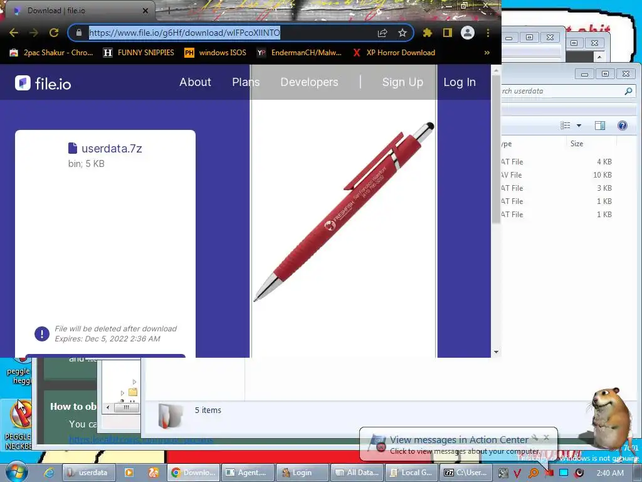Viewport: 642px width, 482px height.
Task: Select the 4 KB file row in Explorer
Action: click(x=557, y=162)
